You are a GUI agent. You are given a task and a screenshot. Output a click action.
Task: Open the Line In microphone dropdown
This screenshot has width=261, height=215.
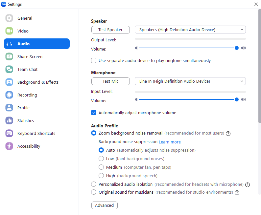pos(190,81)
